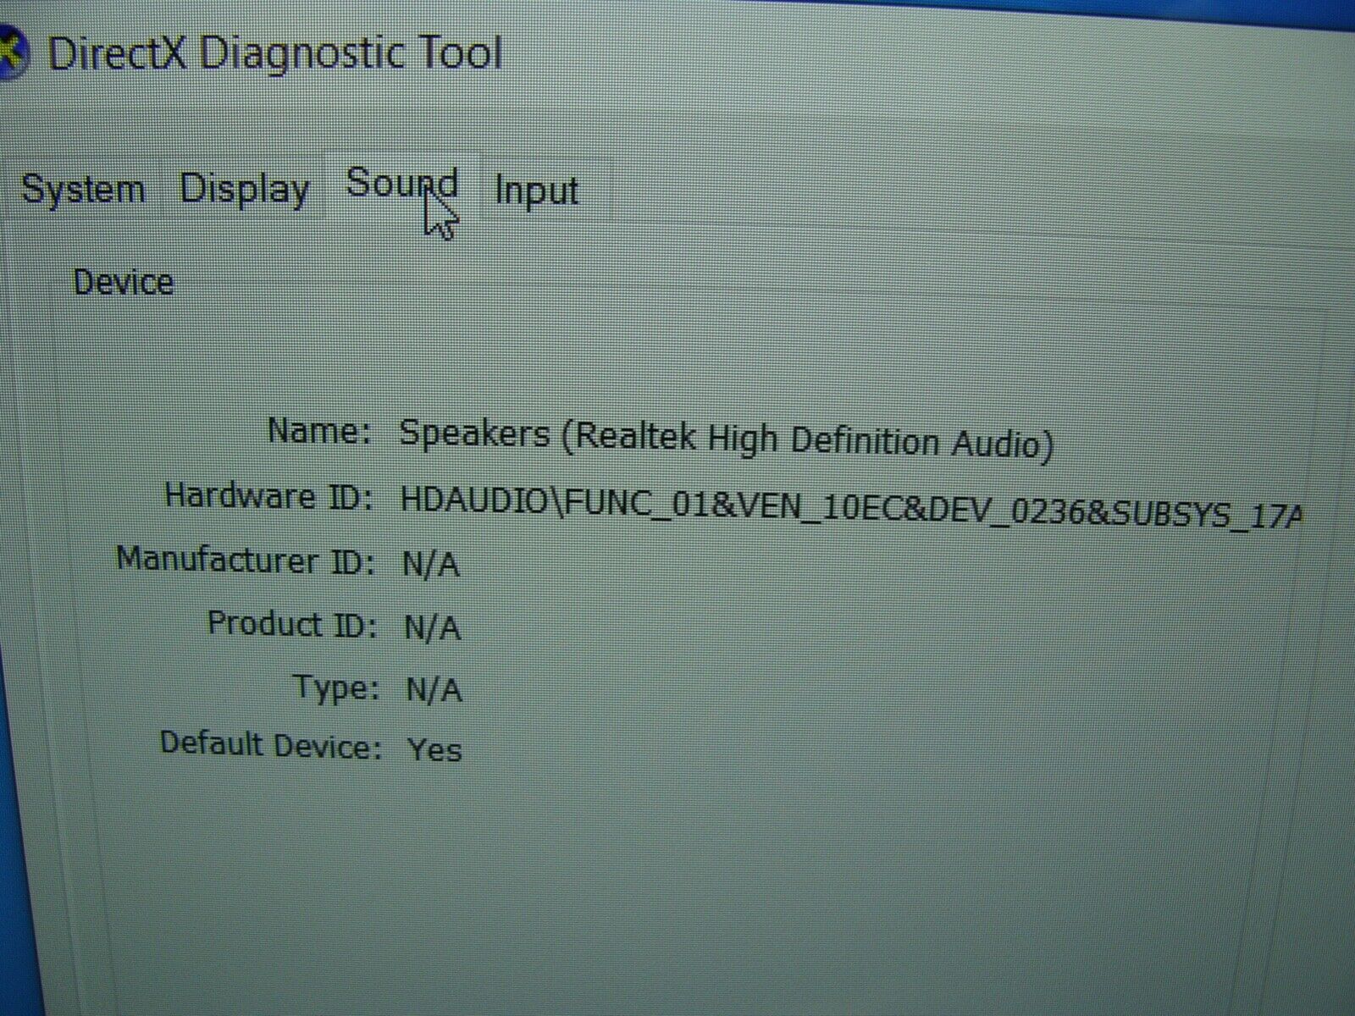Click the N/A value beside Product ID
The width and height of the screenshot is (1355, 1016).
click(x=433, y=627)
